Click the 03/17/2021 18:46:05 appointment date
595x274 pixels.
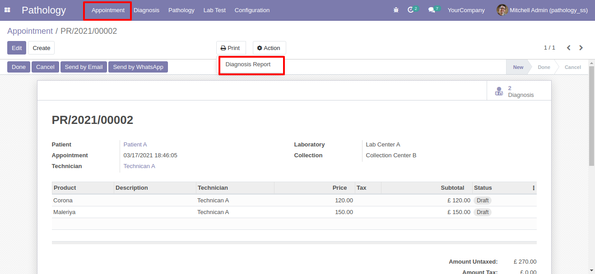point(150,155)
